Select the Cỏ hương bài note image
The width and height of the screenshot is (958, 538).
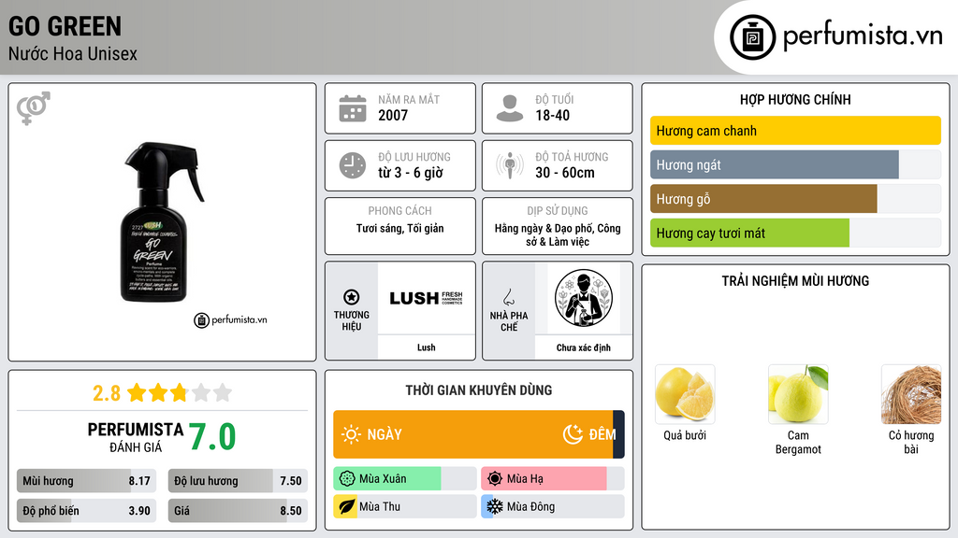pos(911,395)
